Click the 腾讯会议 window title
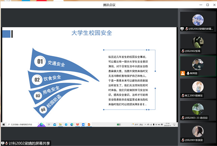Viewport: 217px width, 146px height. [x=109, y=5]
